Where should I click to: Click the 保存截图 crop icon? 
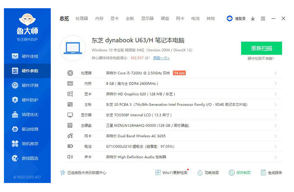coord(232,172)
